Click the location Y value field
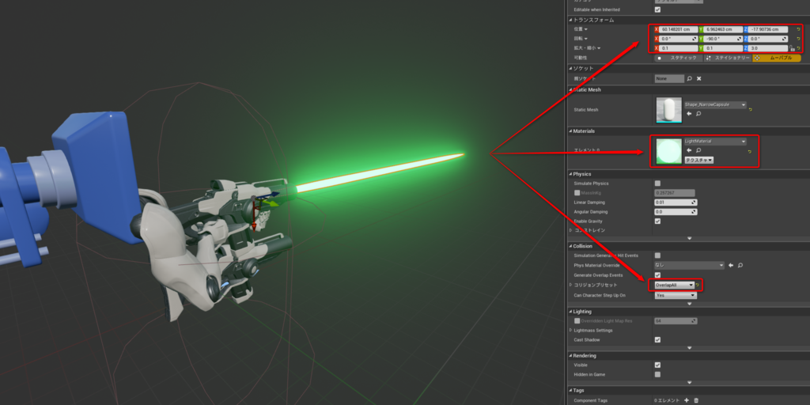Image resolution: width=810 pixels, height=405 pixels. pyautogui.click(x=723, y=29)
